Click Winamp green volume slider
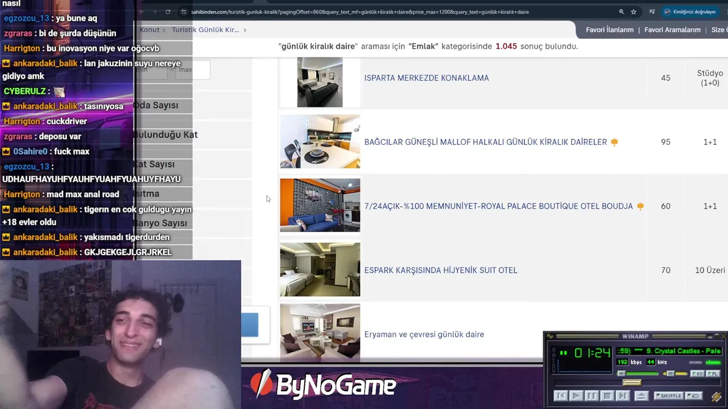The width and height of the screenshot is (728, 409). (637, 373)
